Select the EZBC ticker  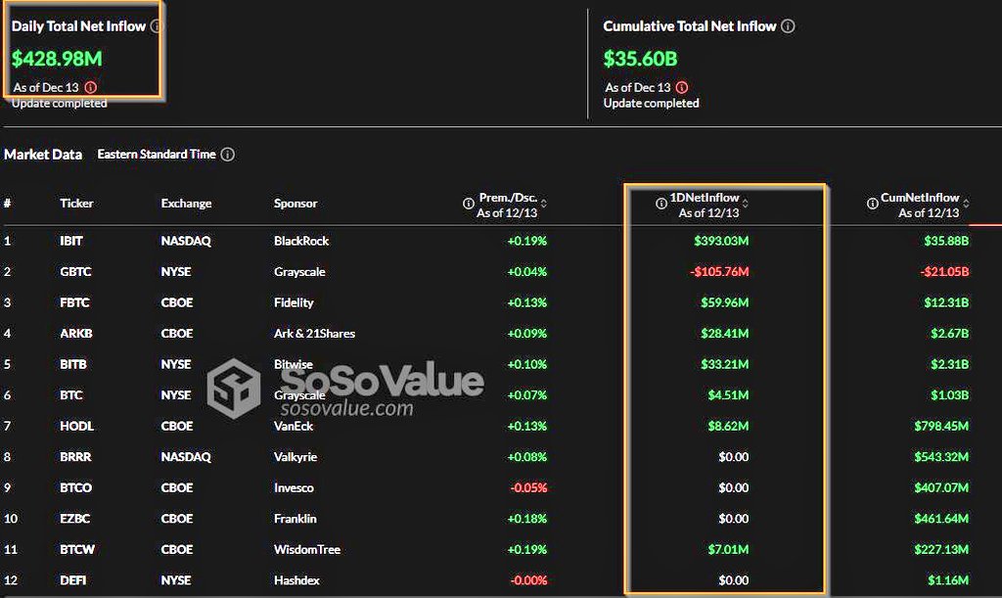pos(74,519)
